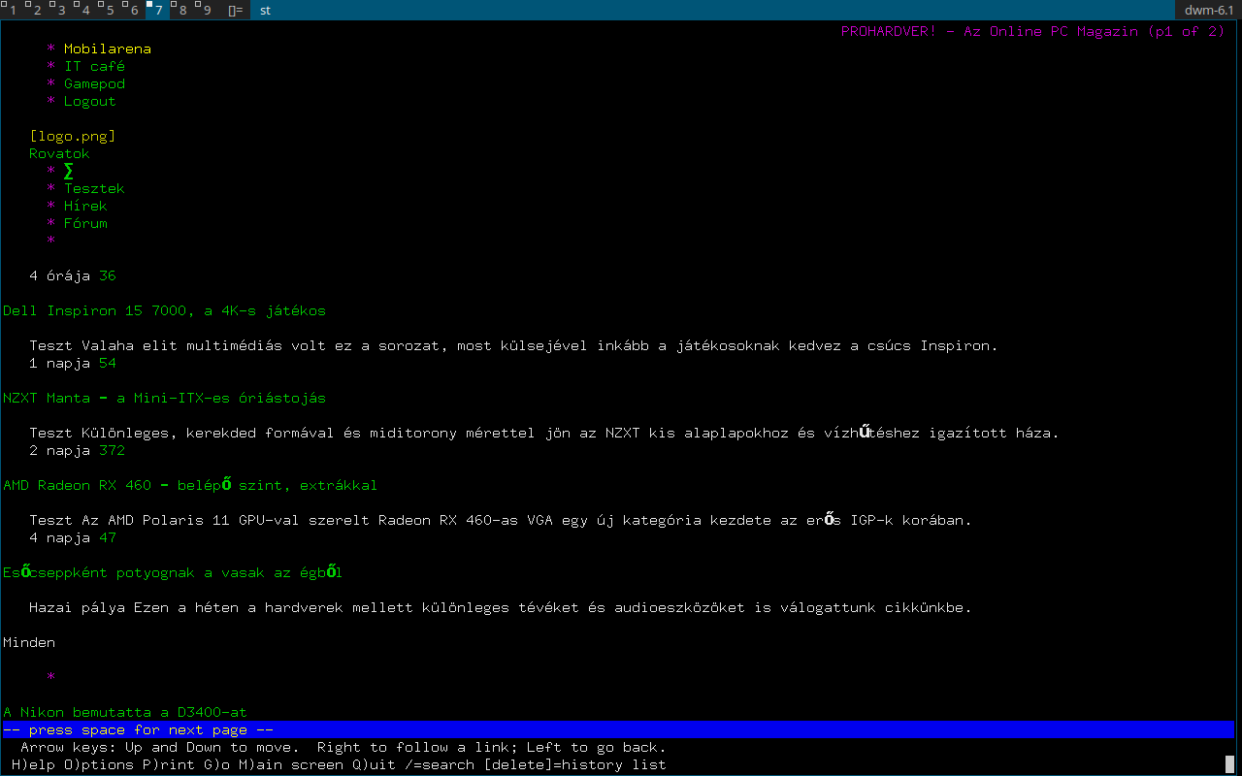
Task: Click the 'press space for next page' bar
Action: (x=618, y=729)
